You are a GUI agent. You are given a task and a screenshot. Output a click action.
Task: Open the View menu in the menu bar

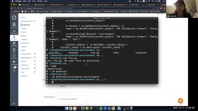tap(34, 1)
